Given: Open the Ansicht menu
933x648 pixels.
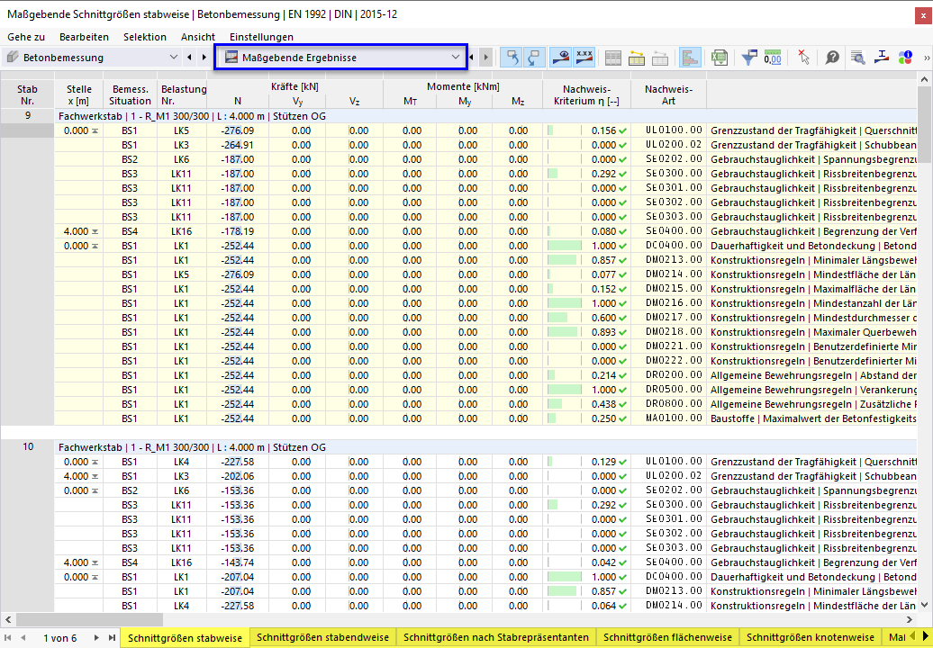Looking at the screenshot, I should [198, 37].
